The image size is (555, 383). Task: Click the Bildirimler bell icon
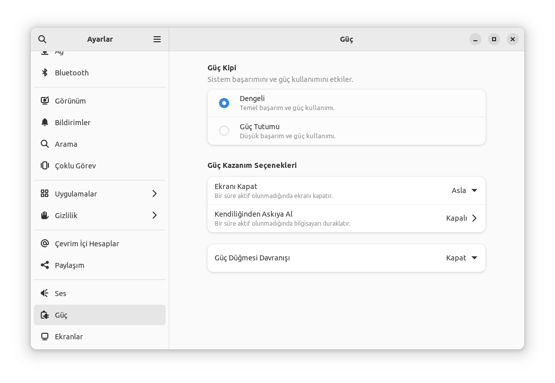click(45, 122)
